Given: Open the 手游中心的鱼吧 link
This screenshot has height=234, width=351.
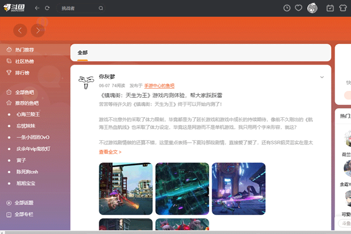Looking at the screenshot, I should pos(159,86).
